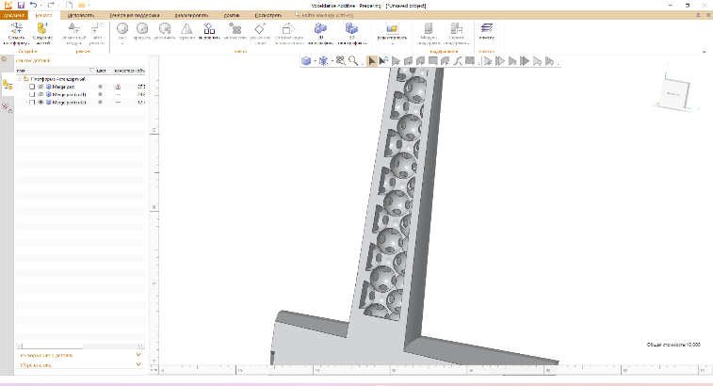Click the orange parts list panel title
This screenshot has width=713, height=386.
34,61
